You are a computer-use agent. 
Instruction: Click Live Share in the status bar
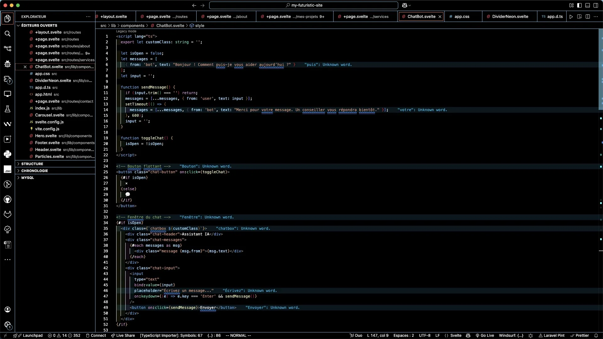coord(123,336)
